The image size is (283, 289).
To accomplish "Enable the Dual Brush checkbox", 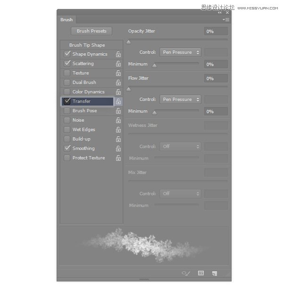I will (x=67, y=83).
